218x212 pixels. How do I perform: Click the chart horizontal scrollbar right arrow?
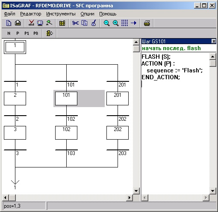pos(130,198)
